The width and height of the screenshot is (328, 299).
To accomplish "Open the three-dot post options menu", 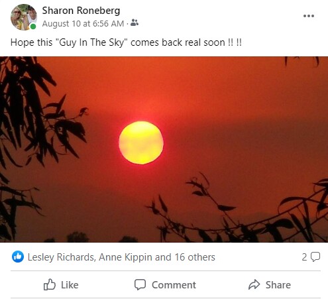I will [x=309, y=16].
